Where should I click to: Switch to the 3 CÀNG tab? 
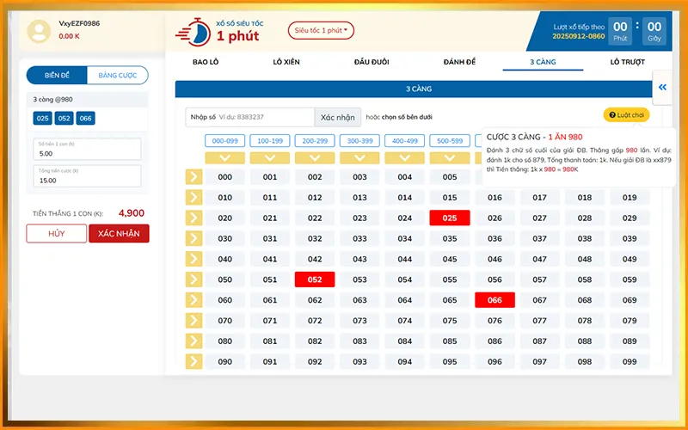(x=543, y=62)
